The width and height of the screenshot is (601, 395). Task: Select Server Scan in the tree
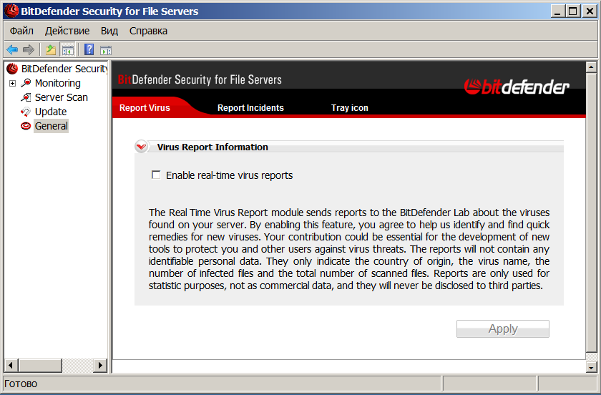pyautogui.click(x=61, y=97)
